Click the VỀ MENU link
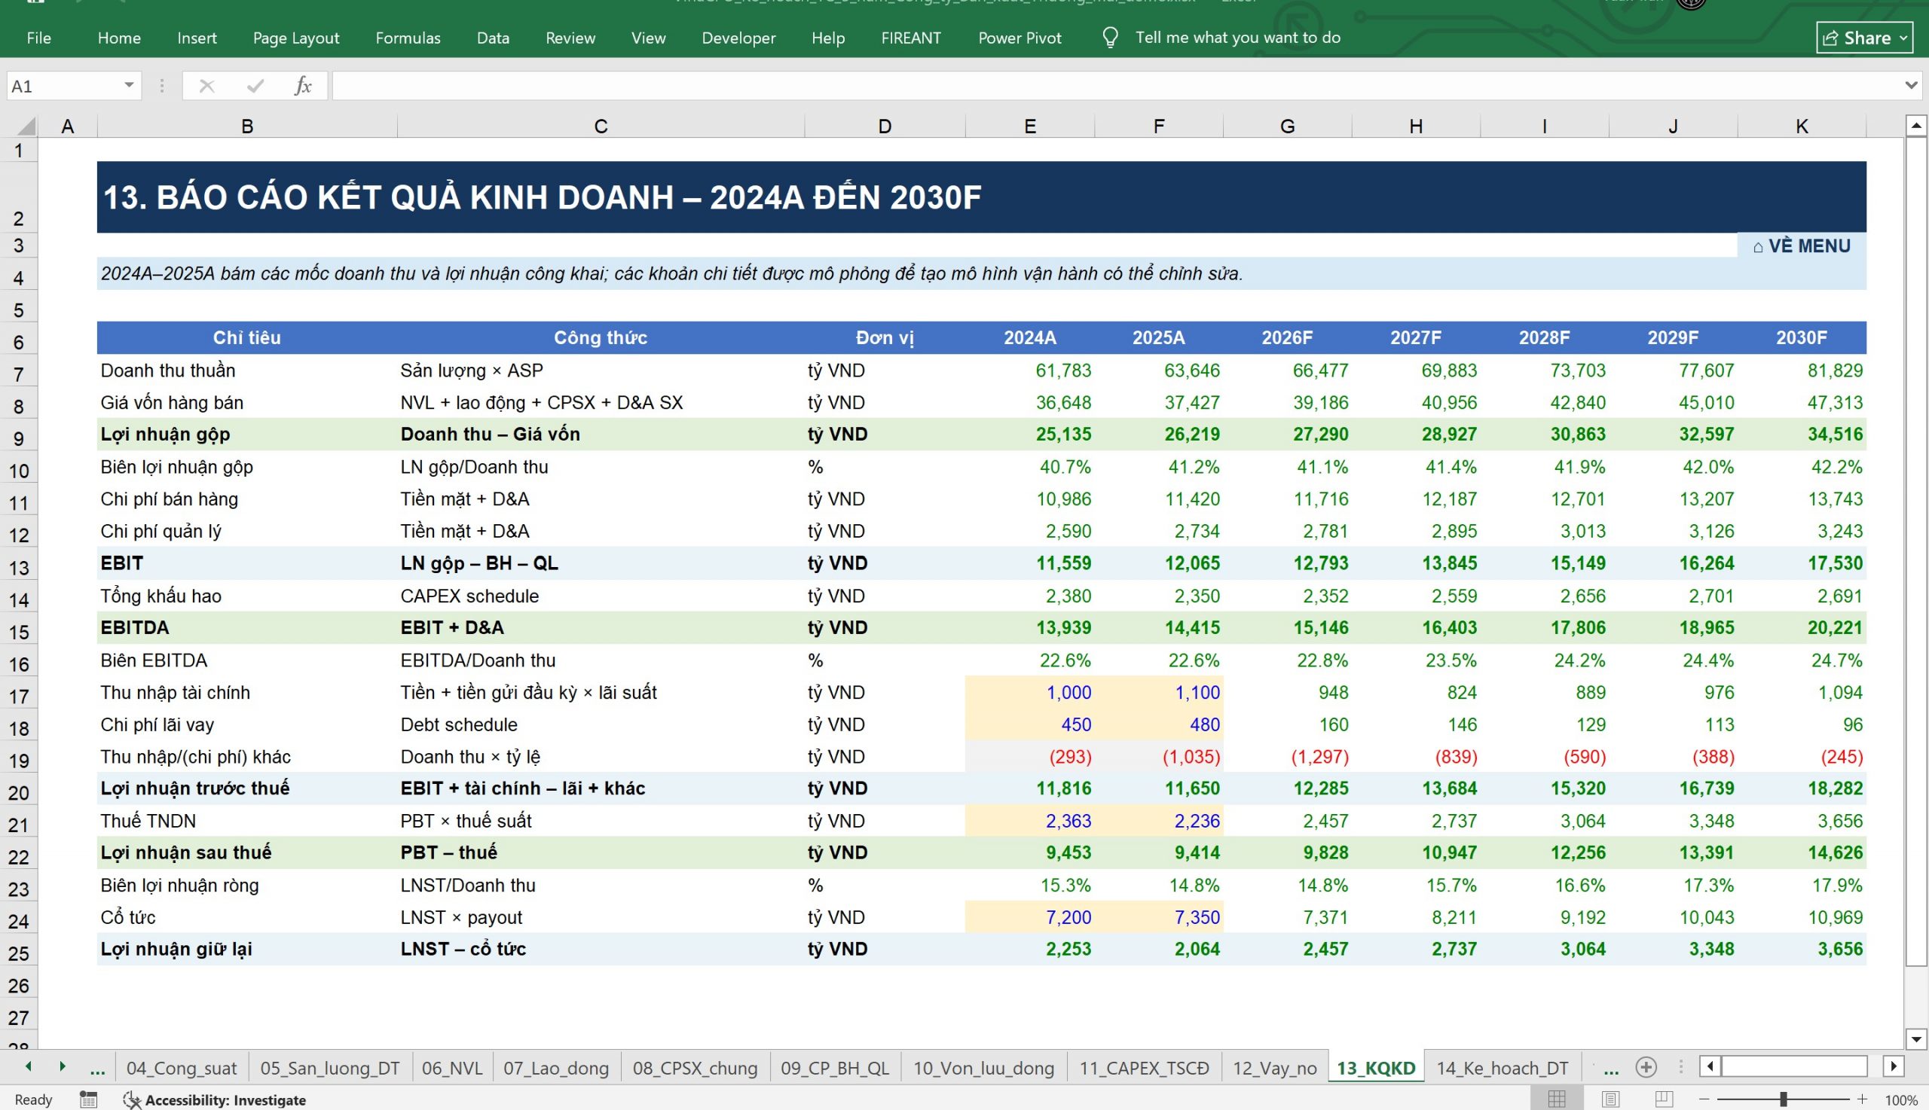This screenshot has height=1110, width=1929. (1801, 245)
